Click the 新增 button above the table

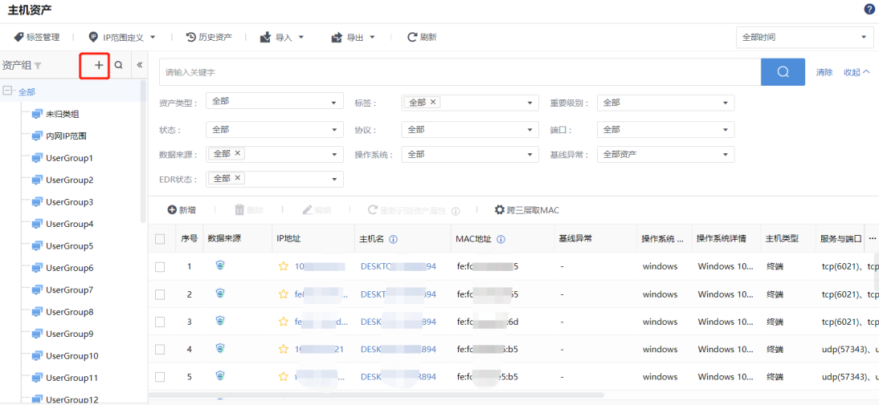tap(182, 210)
